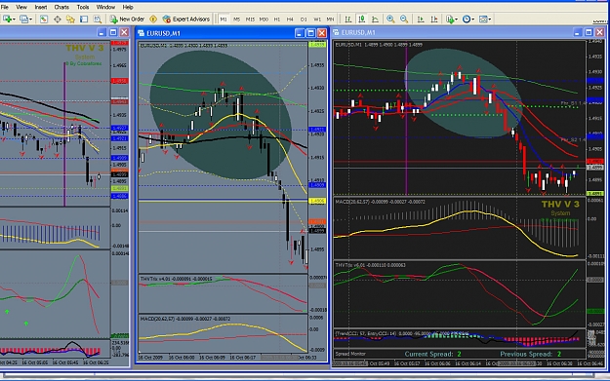The height and width of the screenshot is (381, 610).
Task: Open the Profiles tool
Action: (x=24, y=19)
